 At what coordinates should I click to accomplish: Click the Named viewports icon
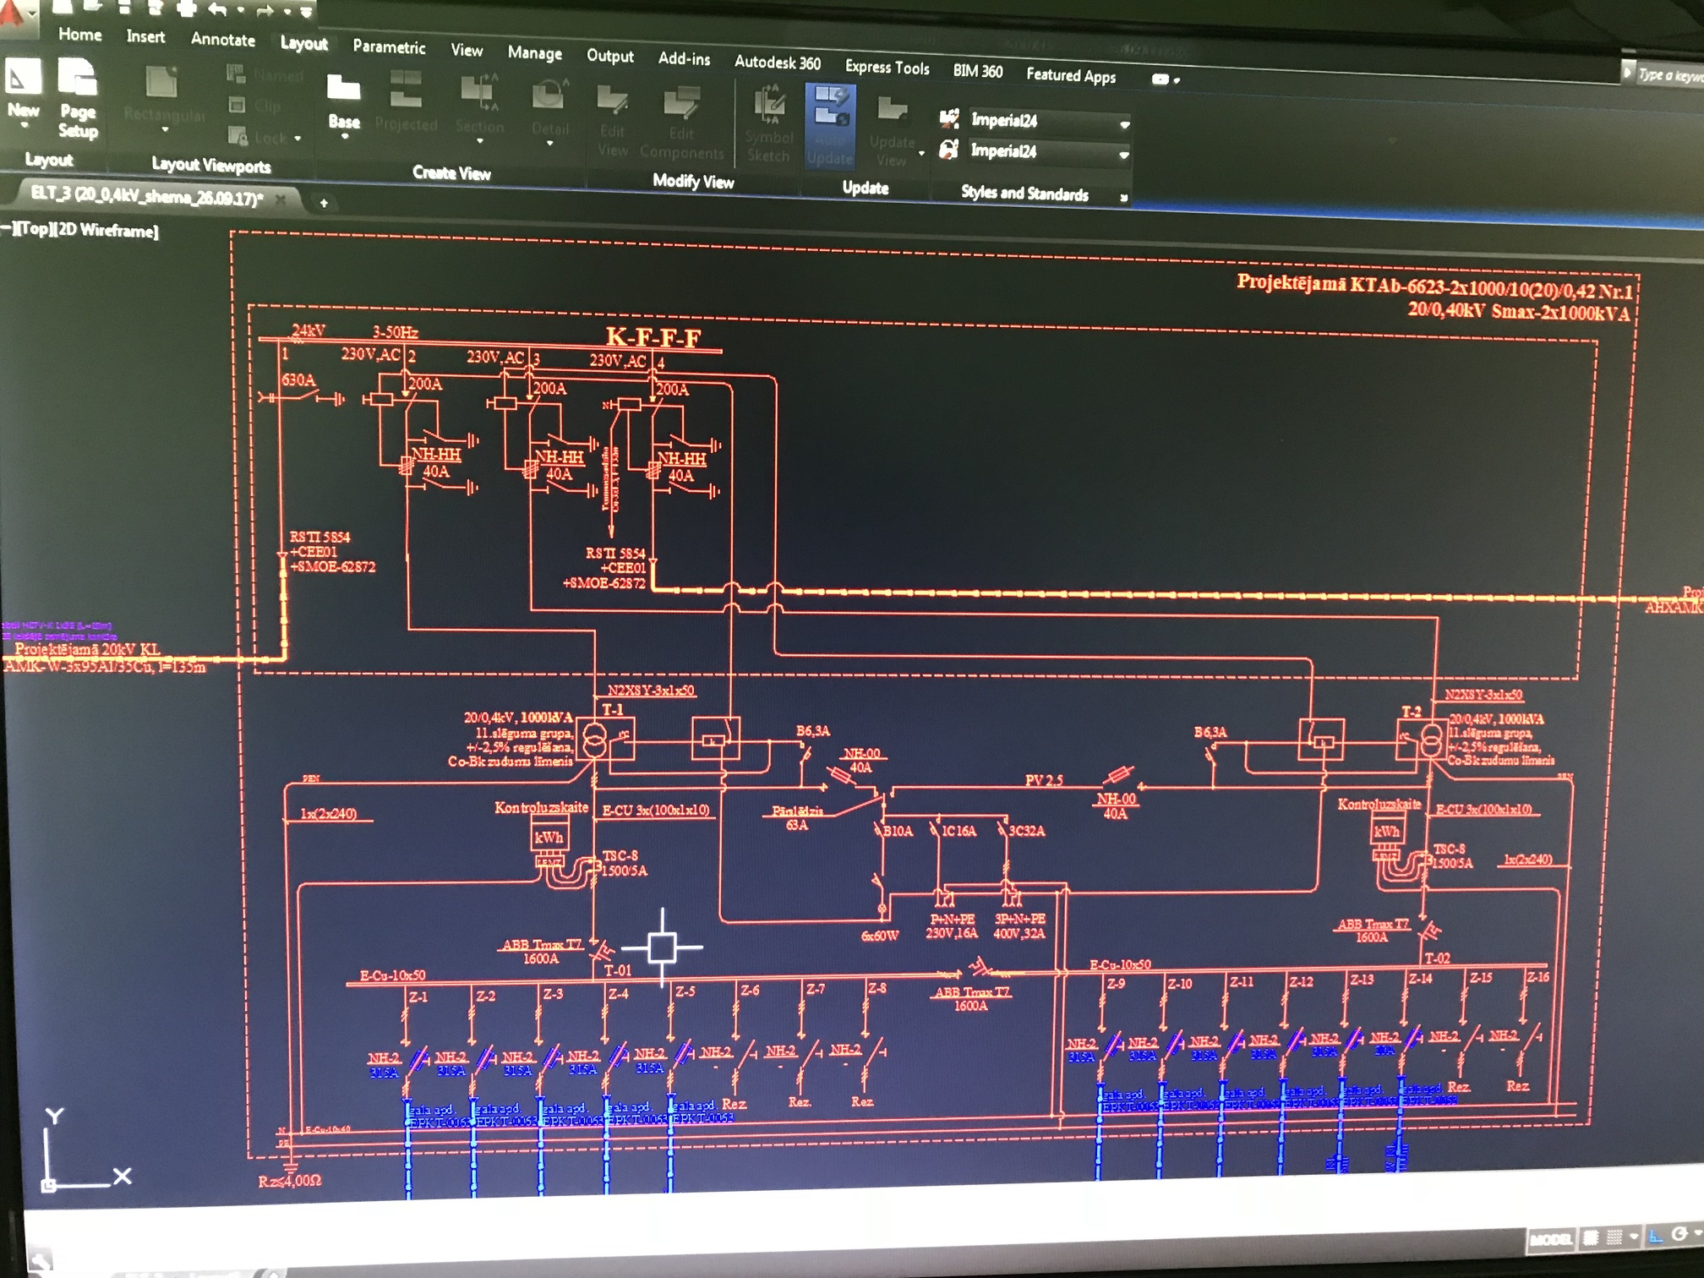236,74
